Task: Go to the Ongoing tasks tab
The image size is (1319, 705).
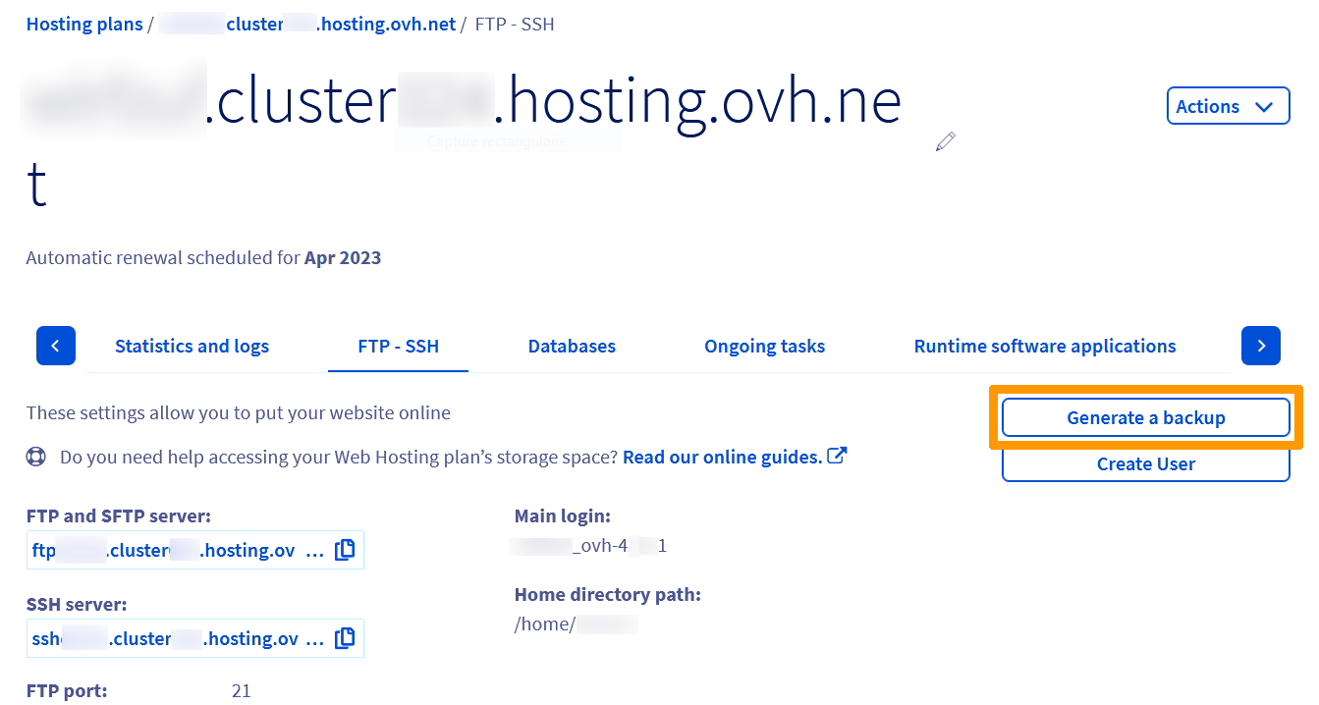Action: point(764,346)
